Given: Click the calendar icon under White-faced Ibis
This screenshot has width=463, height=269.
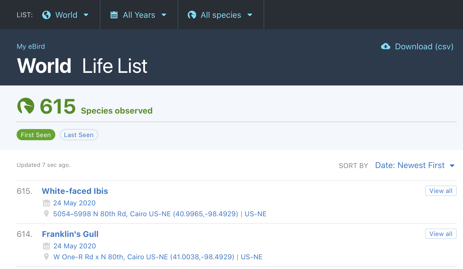Looking at the screenshot, I should [46, 203].
